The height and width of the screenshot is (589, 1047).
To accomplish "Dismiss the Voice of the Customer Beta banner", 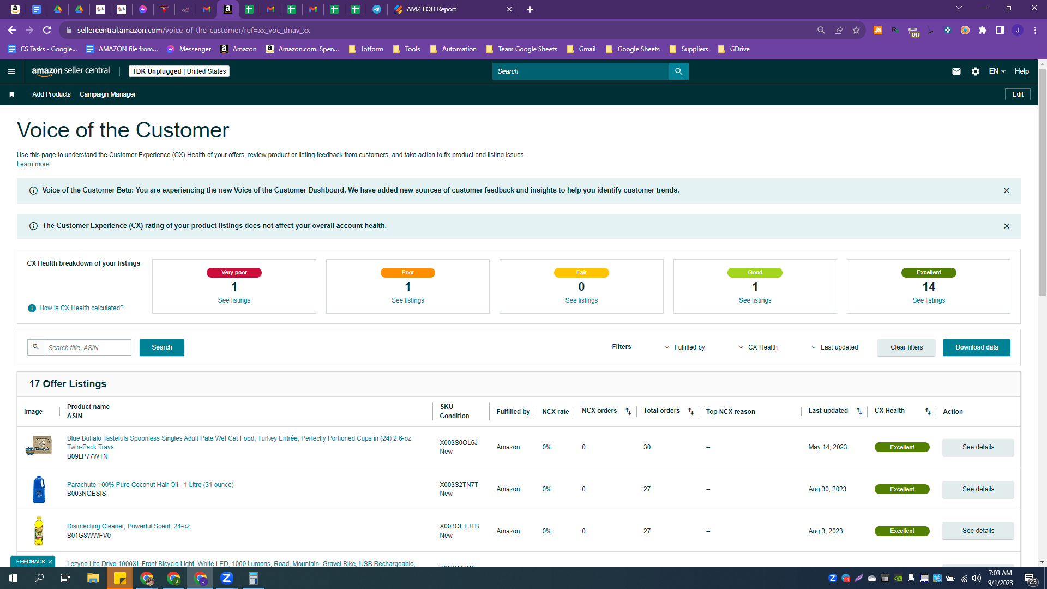I will click(x=1007, y=191).
